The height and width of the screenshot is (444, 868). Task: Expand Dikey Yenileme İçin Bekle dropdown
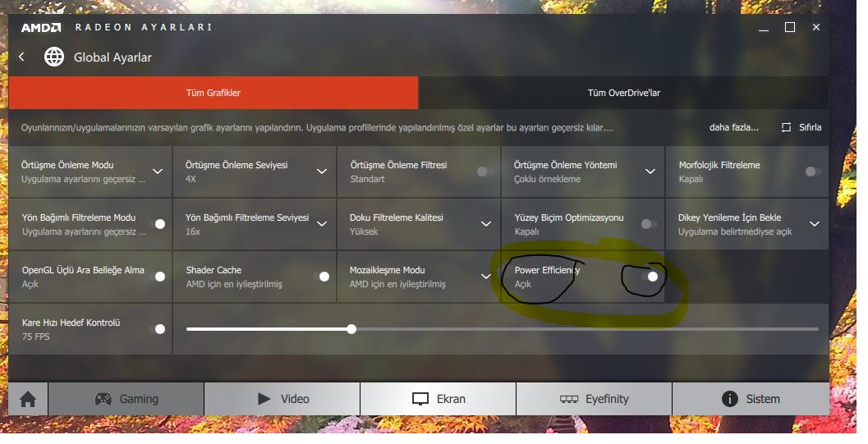pos(815,224)
